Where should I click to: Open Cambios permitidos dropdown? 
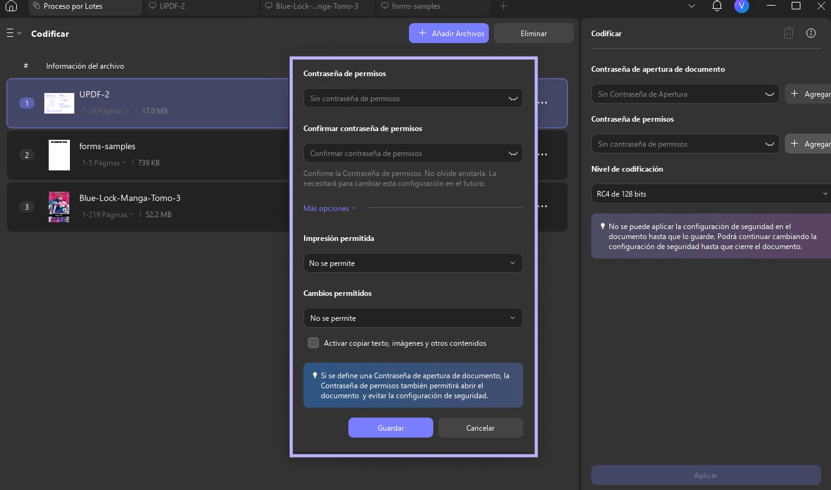click(x=413, y=318)
